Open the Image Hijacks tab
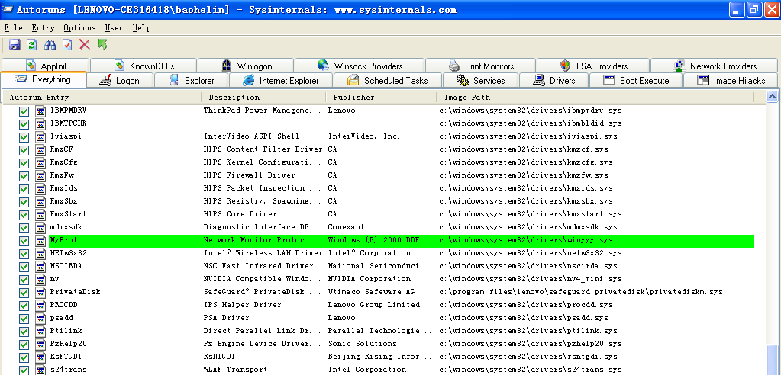Viewport: 781px width, 375px height. click(x=731, y=81)
